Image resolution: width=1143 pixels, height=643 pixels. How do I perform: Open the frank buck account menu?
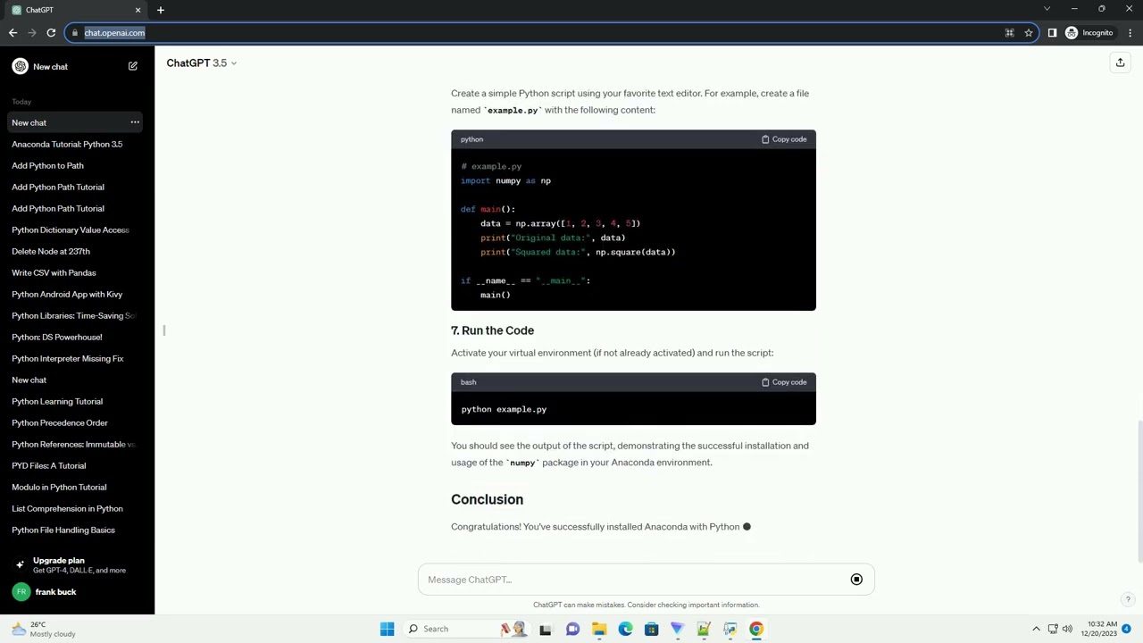(77, 592)
